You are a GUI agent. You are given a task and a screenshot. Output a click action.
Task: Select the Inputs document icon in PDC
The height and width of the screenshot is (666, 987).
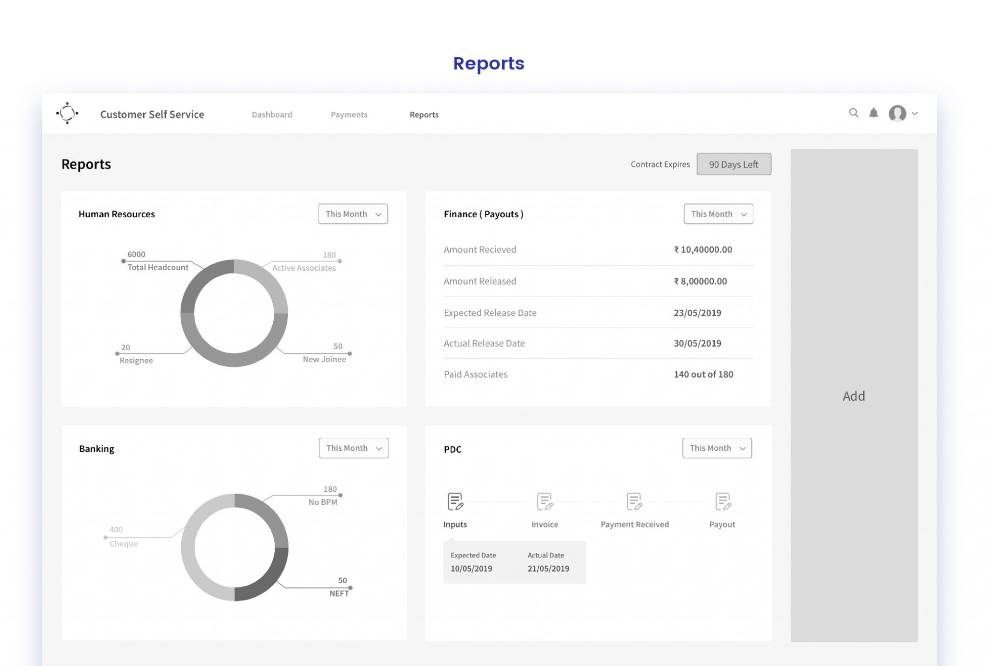[455, 501]
